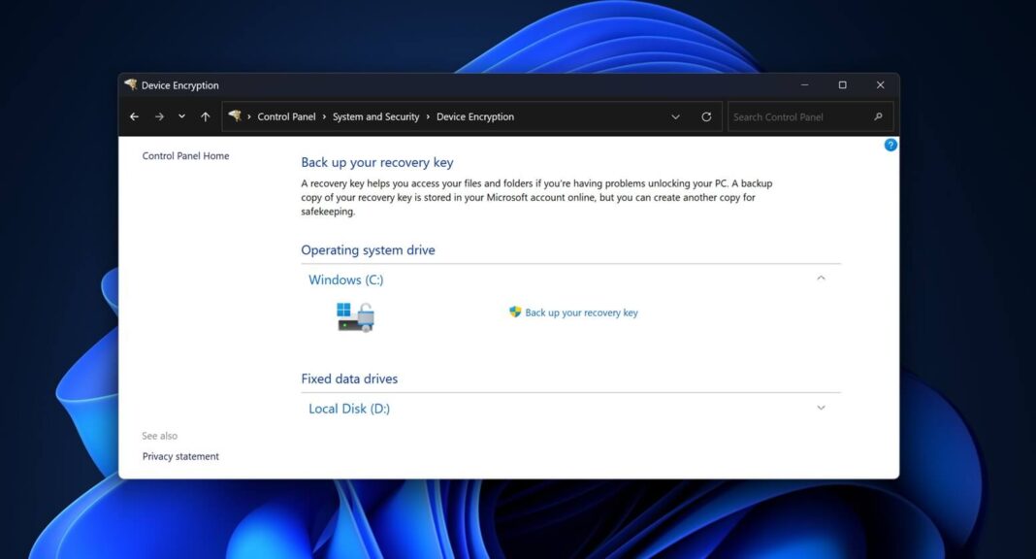
Task: Click the back navigation arrow
Action: tap(133, 116)
